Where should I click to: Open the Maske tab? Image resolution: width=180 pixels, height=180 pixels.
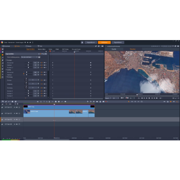pos(29,46)
